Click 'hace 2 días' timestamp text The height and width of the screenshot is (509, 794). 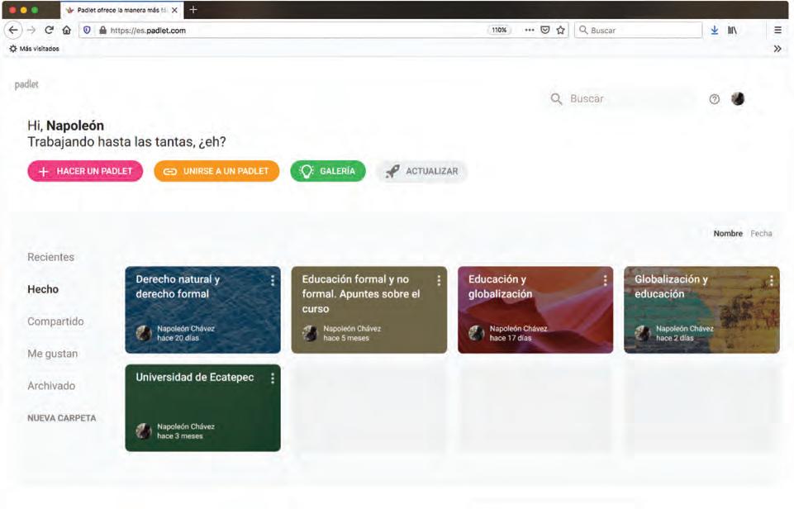point(675,338)
